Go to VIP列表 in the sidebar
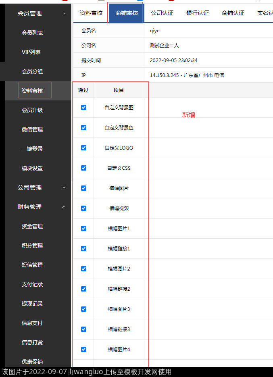The width and height of the screenshot is (273, 377). coord(31,52)
